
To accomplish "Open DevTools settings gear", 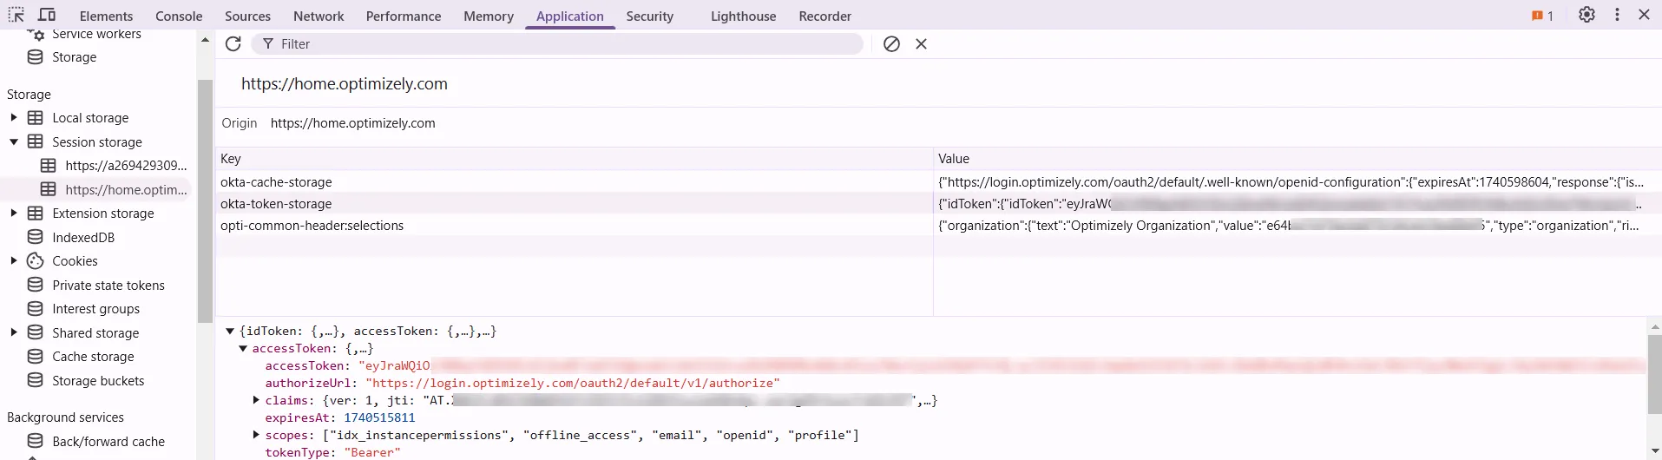I will tap(1586, 15).
